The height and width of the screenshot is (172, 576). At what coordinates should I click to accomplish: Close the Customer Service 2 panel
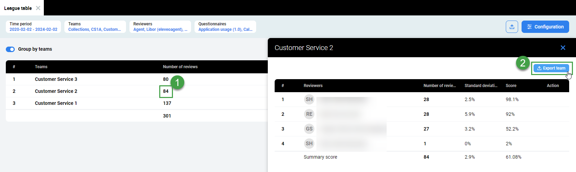coord(563,48)
